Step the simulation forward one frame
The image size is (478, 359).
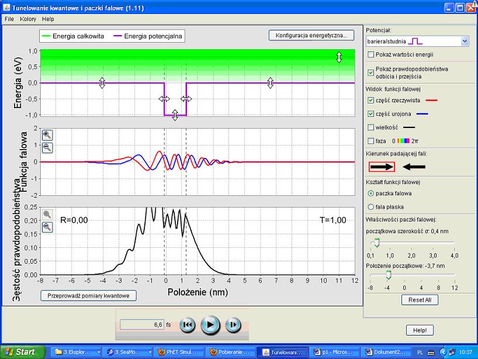pyautogui.click(x=233, y=325)
